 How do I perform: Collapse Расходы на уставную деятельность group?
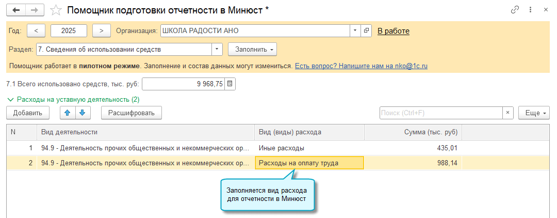click(9, 99)
